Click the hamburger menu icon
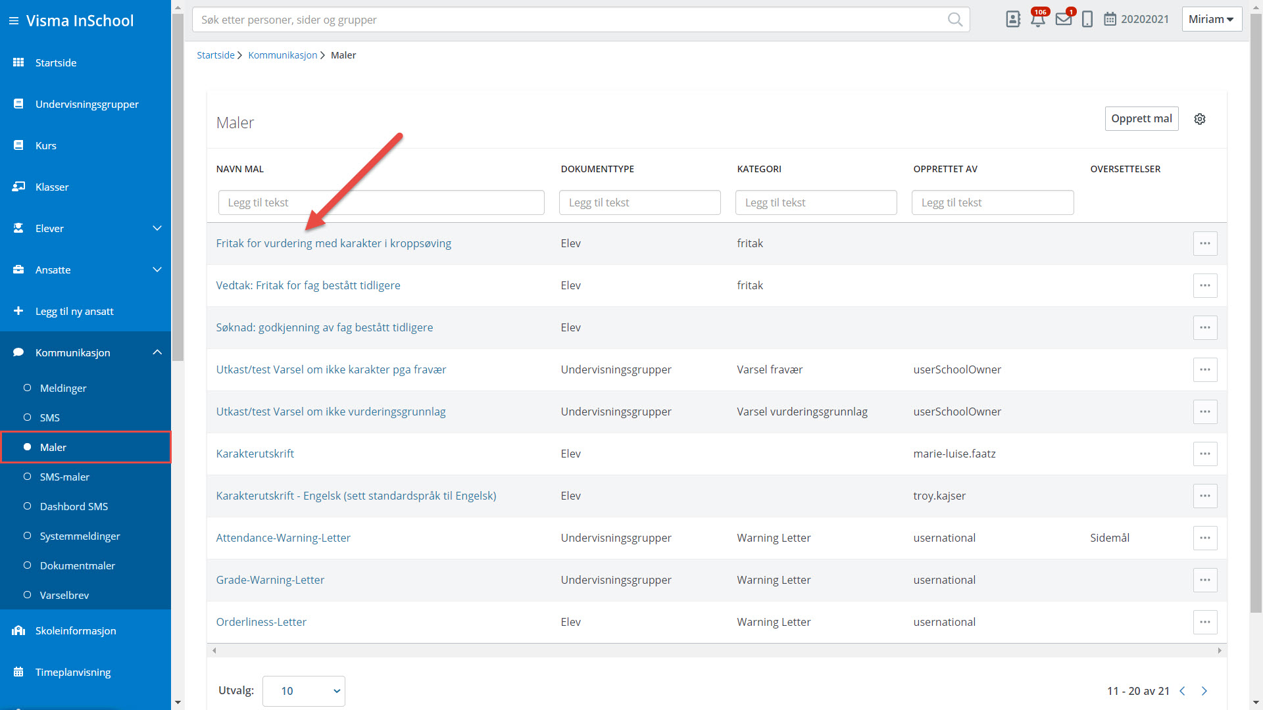Image resolution: width=1263 pixels, height=710 pixels. 13,21
